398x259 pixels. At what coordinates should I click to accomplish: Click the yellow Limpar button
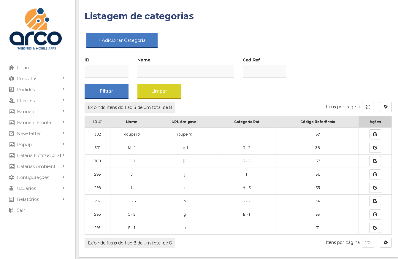tap(159, 91)
